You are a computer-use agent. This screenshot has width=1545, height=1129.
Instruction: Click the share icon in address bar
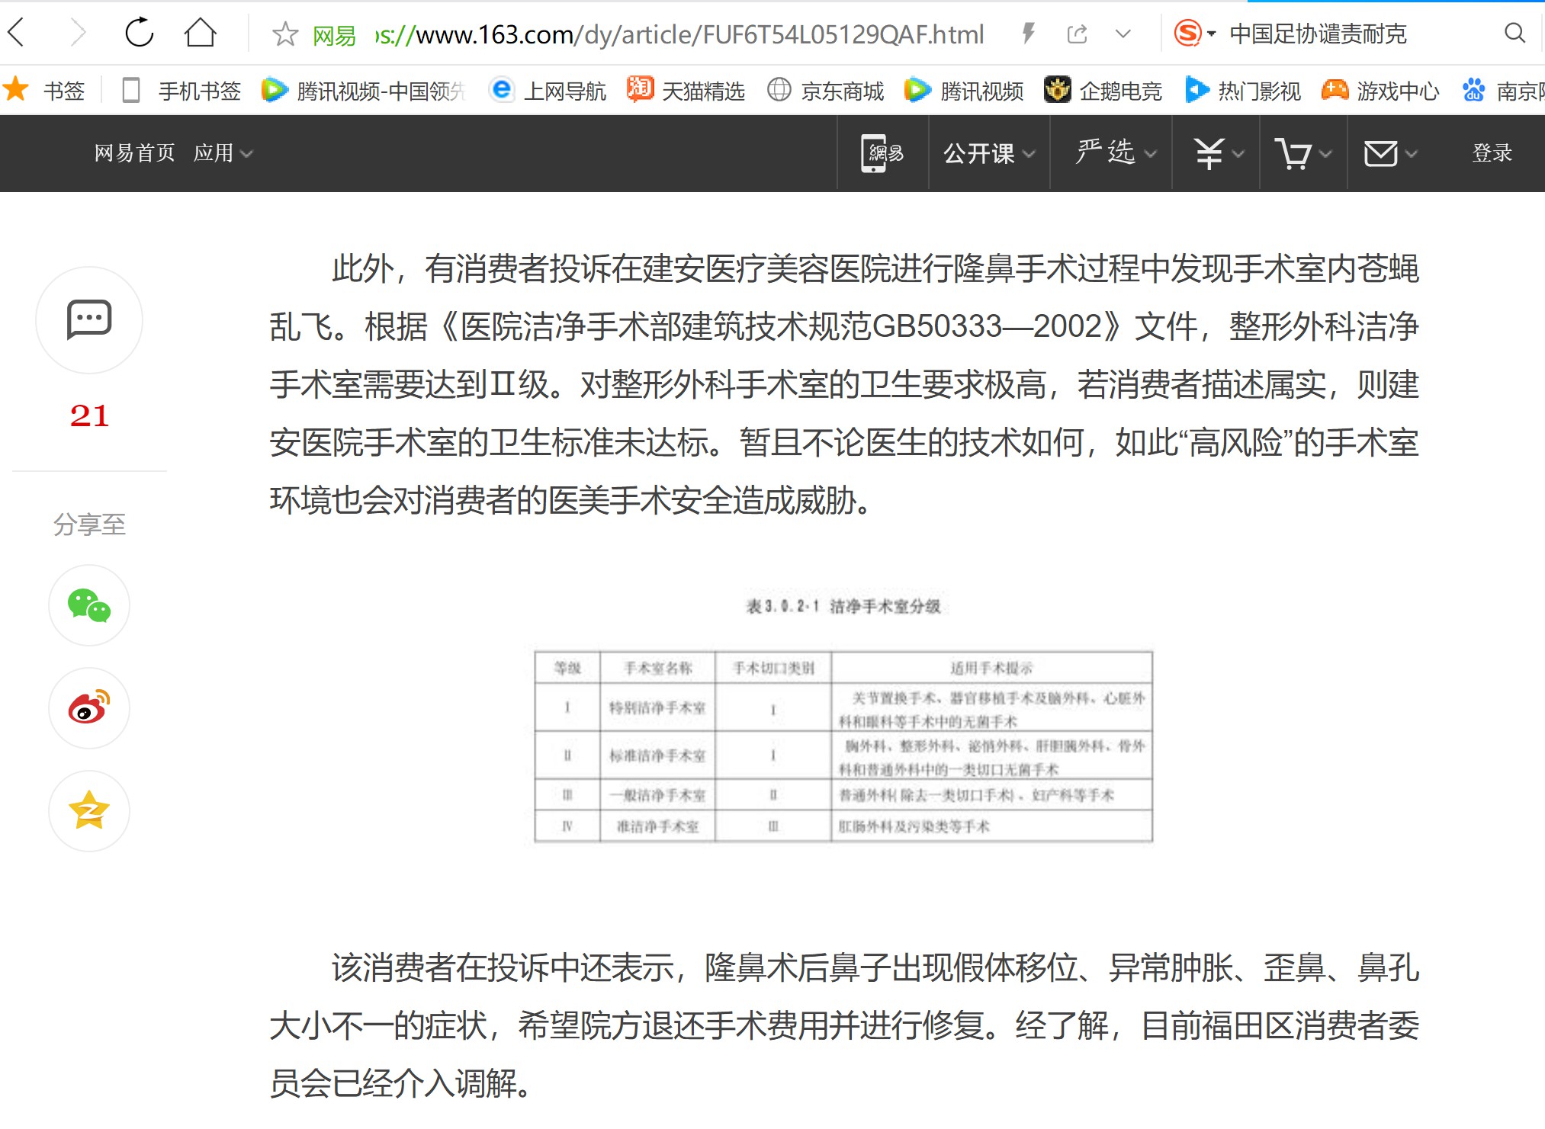[x=1077, y=34]
